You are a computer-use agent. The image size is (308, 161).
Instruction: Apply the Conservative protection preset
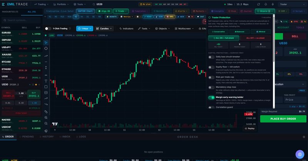pos(218,32)
